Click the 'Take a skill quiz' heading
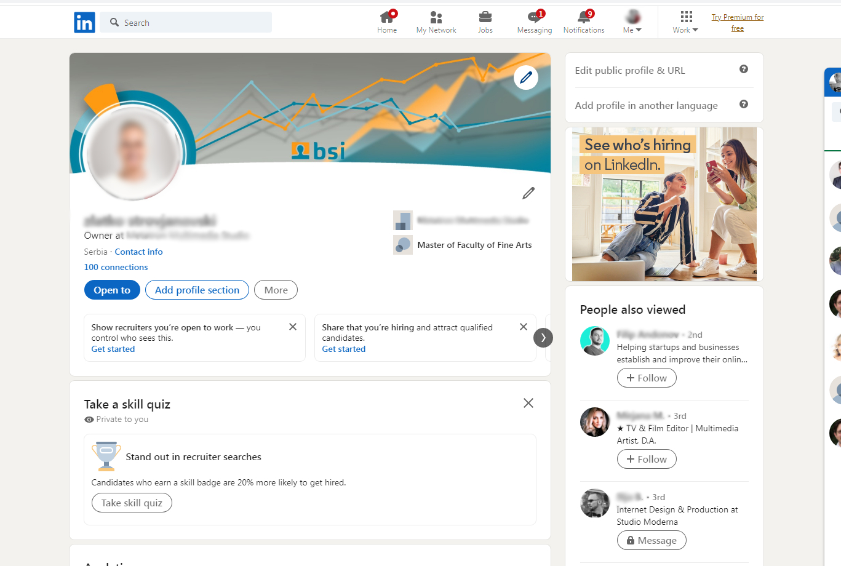Image resolution: width=841 pixels, height=566 pixels. [x=127, y=404]
